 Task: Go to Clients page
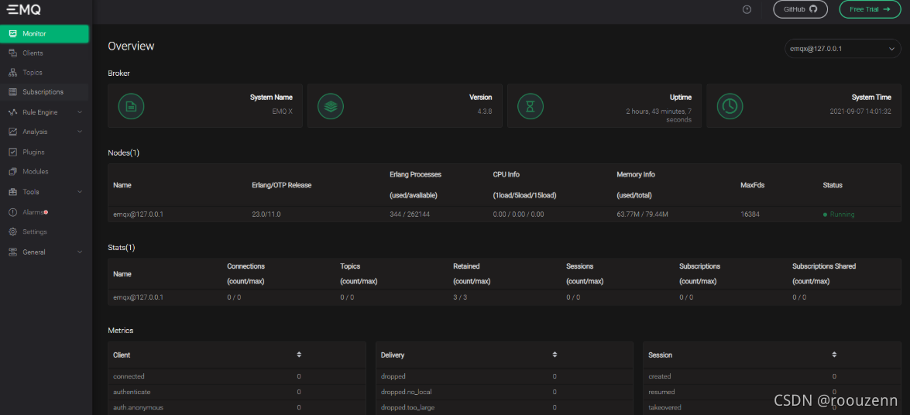coord(45,53)
